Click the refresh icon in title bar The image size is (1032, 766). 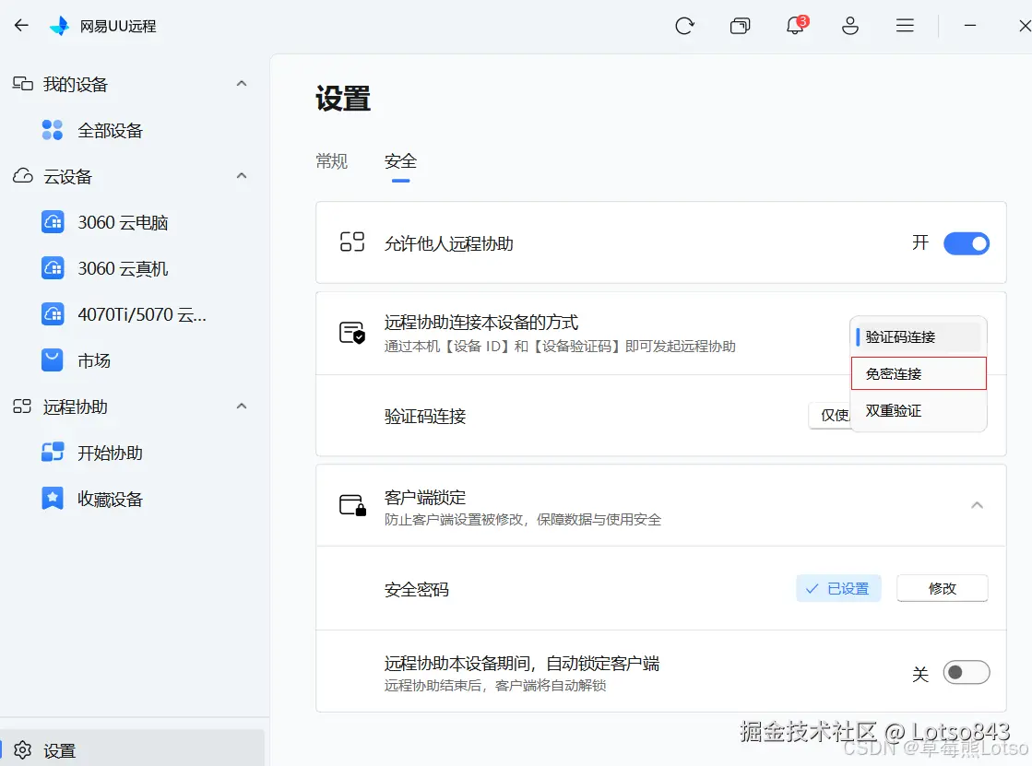coord(684,26)
